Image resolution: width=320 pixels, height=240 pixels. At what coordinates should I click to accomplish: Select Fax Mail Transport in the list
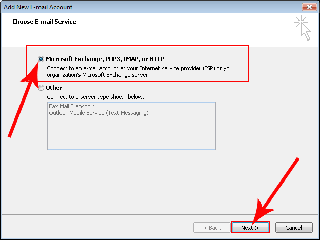[x=72, y=106]
